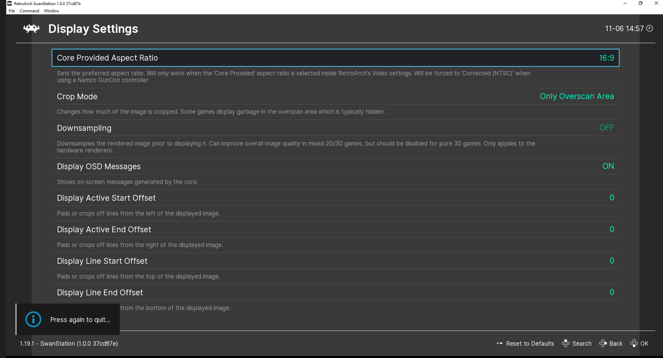This screenshot has width=663, height=358.
Task: Click the Downsampling description text
Action: pos(296,147)
